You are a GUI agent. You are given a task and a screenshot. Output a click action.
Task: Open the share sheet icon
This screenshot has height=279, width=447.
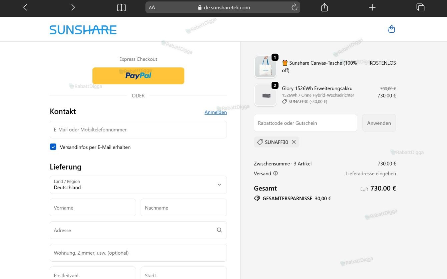click(x=324, y=7)
